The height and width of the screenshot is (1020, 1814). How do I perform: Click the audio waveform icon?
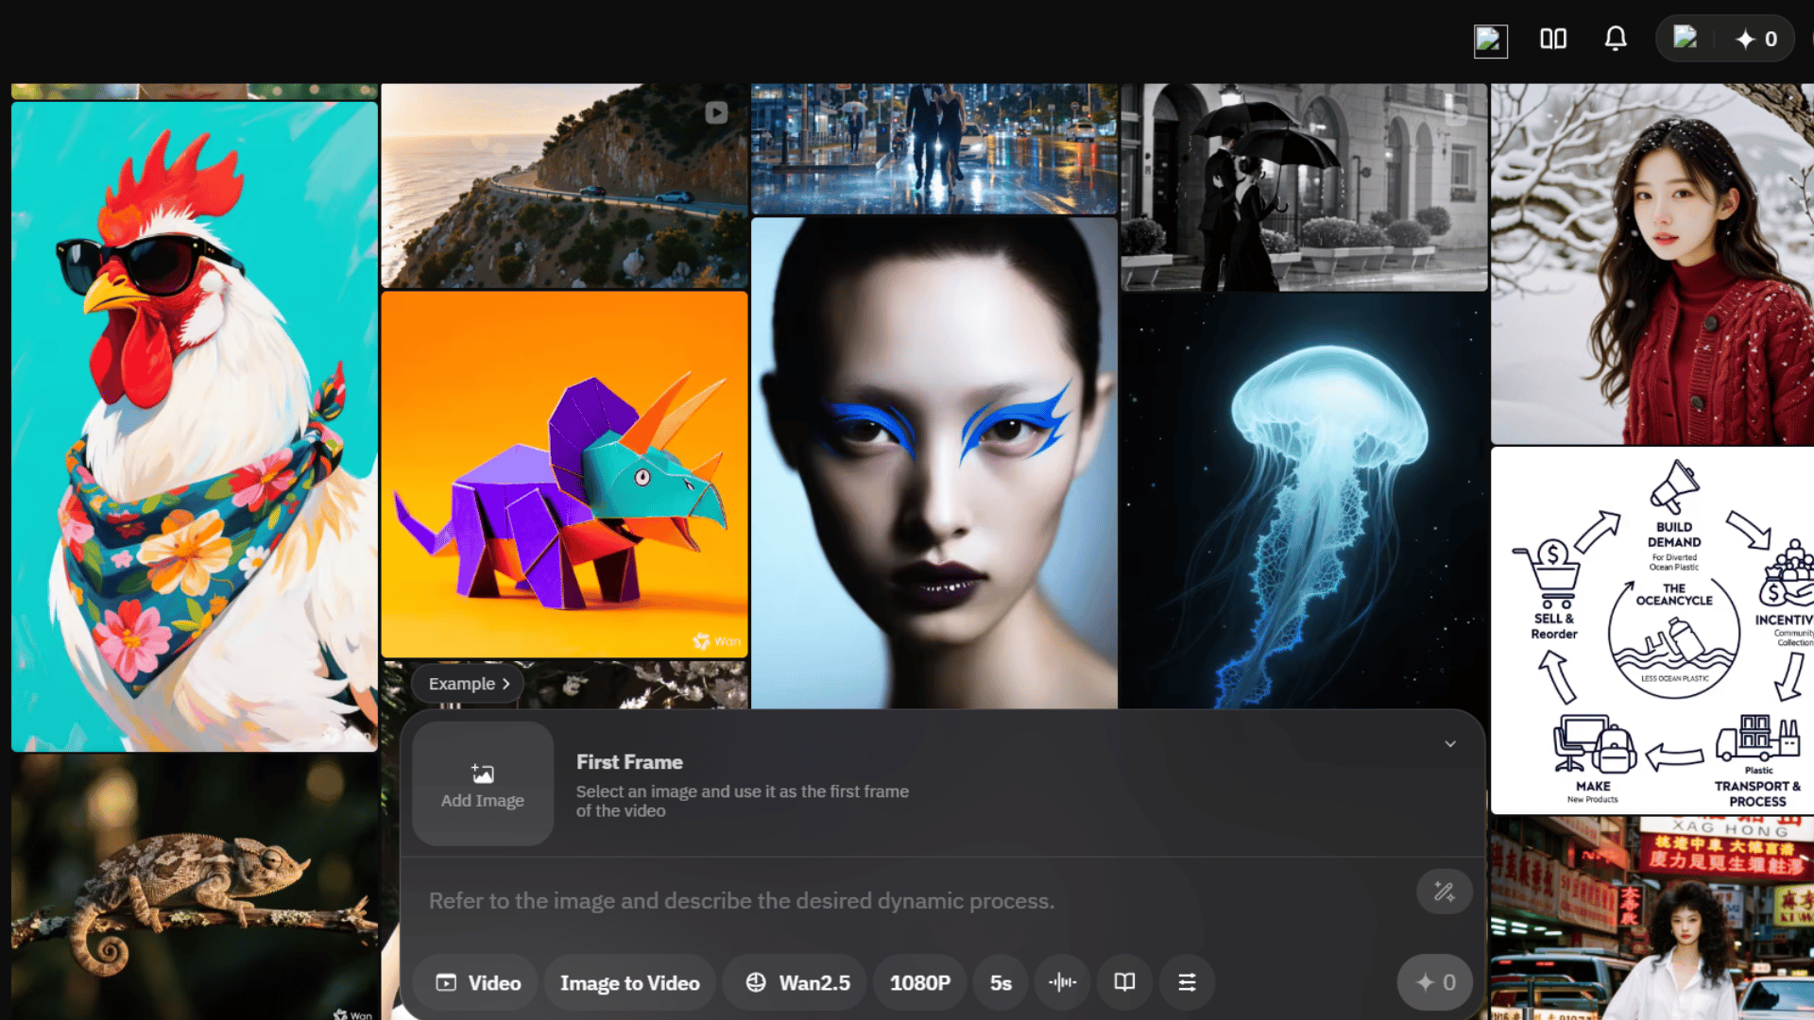pos(1062,982)
